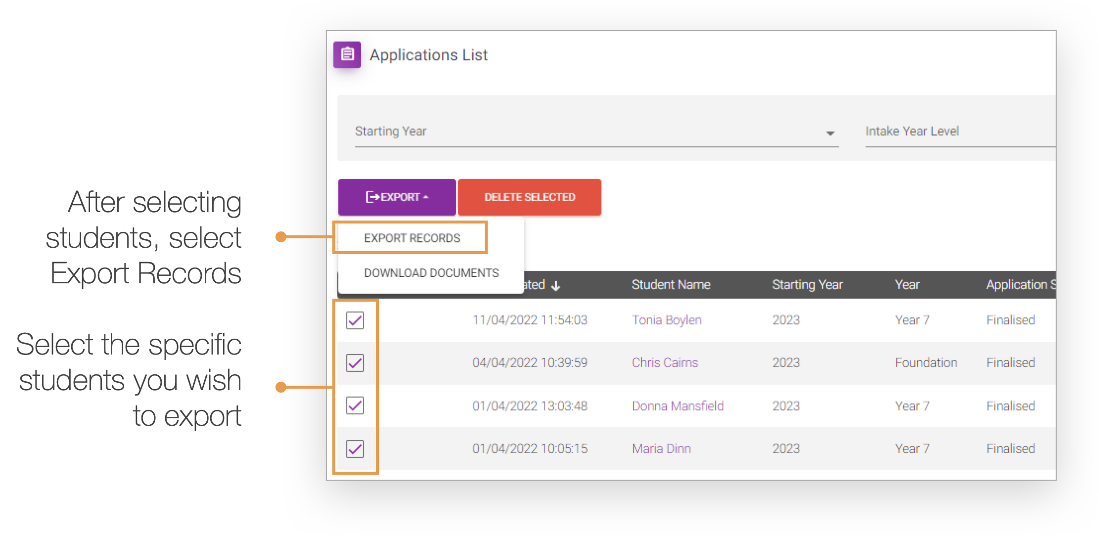The image size is (1099, 536).
Task: Sort by the Year column header
Action: [907, 284]
